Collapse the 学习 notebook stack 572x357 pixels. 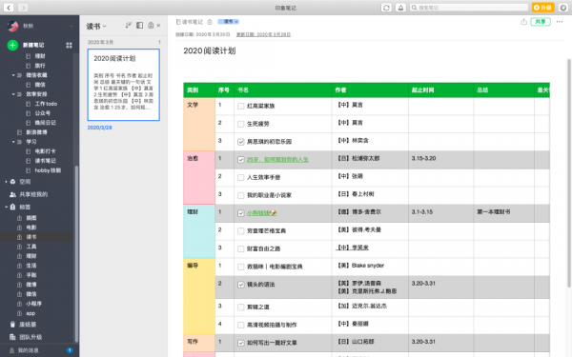13,142
